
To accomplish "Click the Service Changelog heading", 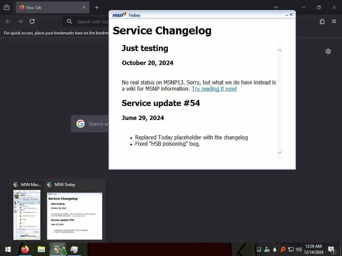I will pyautogui.click(x=162, y=31).
